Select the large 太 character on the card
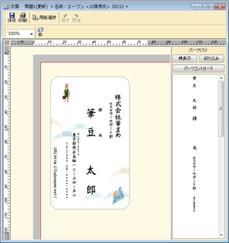This screenshot has width=229, height=243. (x=91, y=170)
